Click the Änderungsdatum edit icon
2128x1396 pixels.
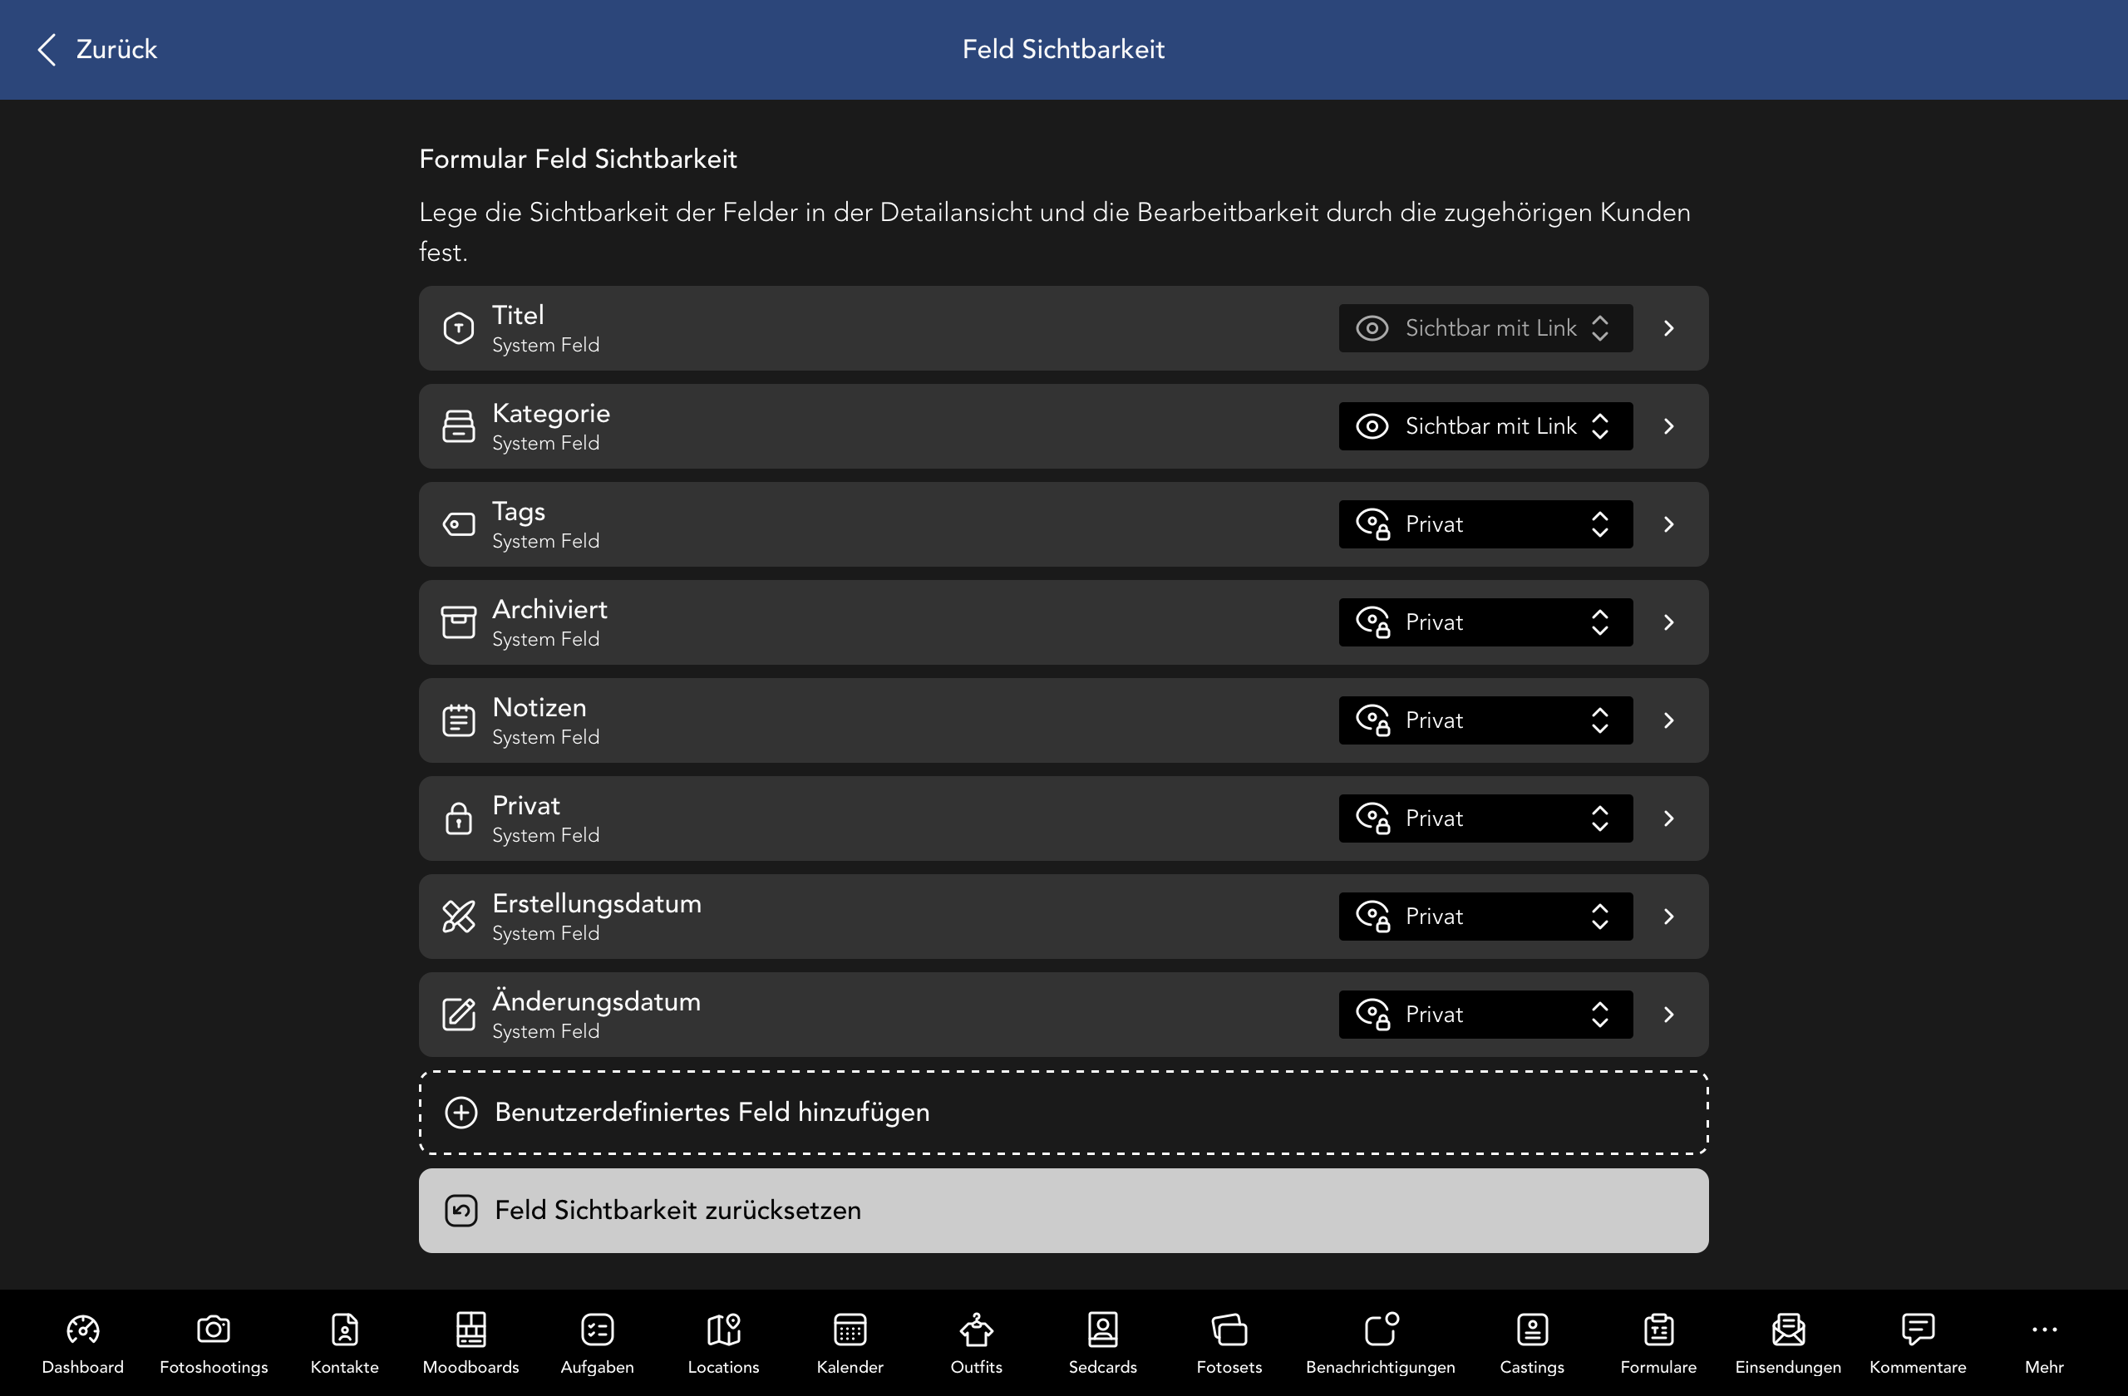pyautogui.click(x=459, y=1015)
